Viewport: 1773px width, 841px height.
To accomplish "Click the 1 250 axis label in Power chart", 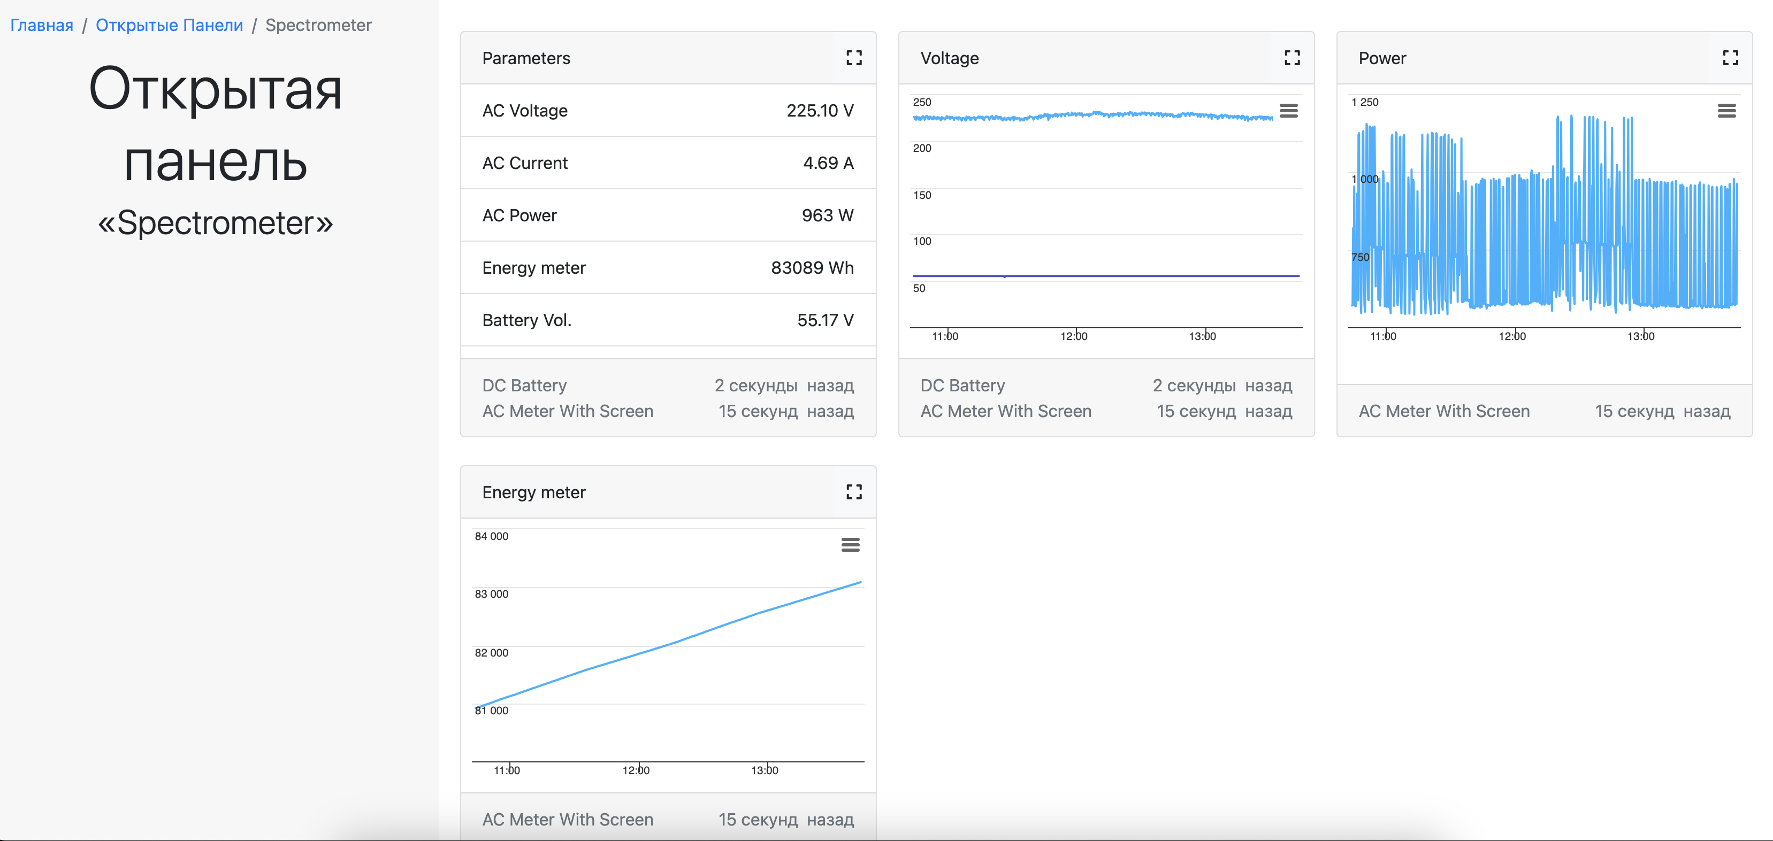I will tap(1364, 102).
